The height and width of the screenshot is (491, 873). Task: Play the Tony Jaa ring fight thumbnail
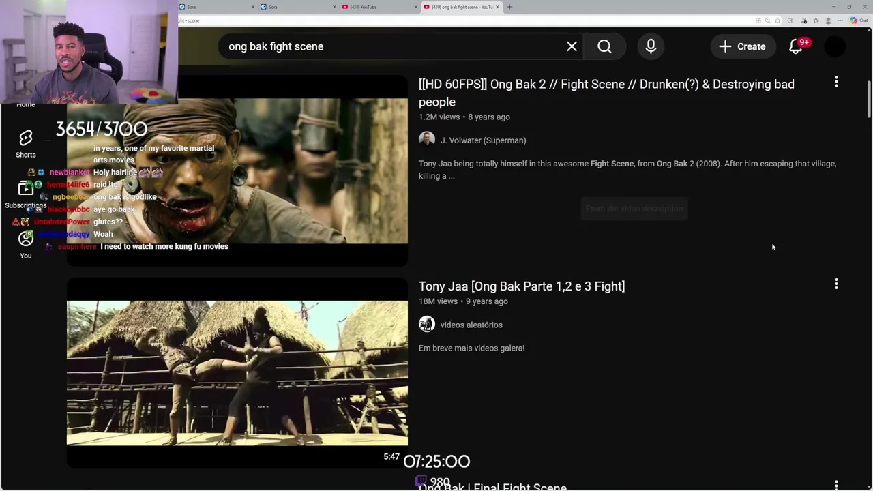(x=237, y=373)
